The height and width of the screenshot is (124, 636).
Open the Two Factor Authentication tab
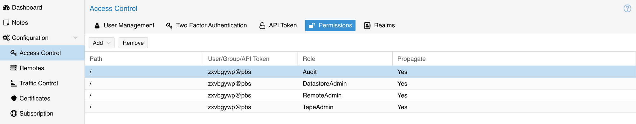tap(206, 25)
